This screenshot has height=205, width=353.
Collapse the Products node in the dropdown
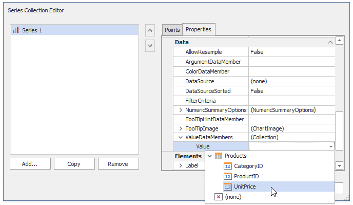click(209, 156)
